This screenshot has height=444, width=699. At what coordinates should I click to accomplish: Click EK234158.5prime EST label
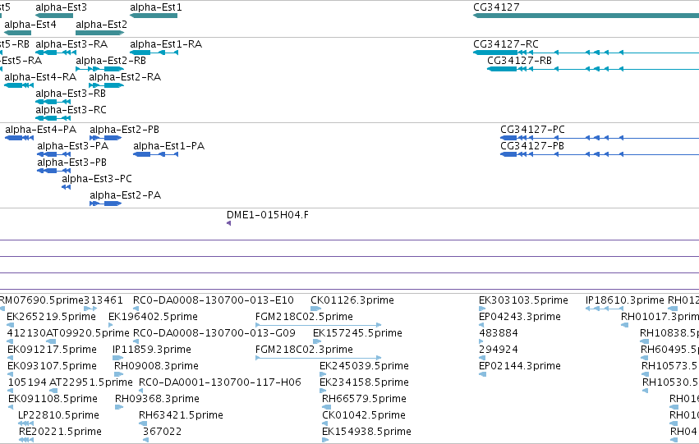click(x=364, y=382)
